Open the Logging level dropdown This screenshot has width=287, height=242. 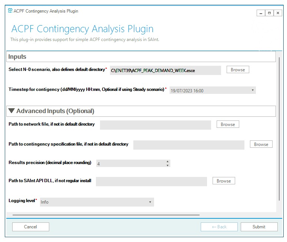(x=97, y=202)
